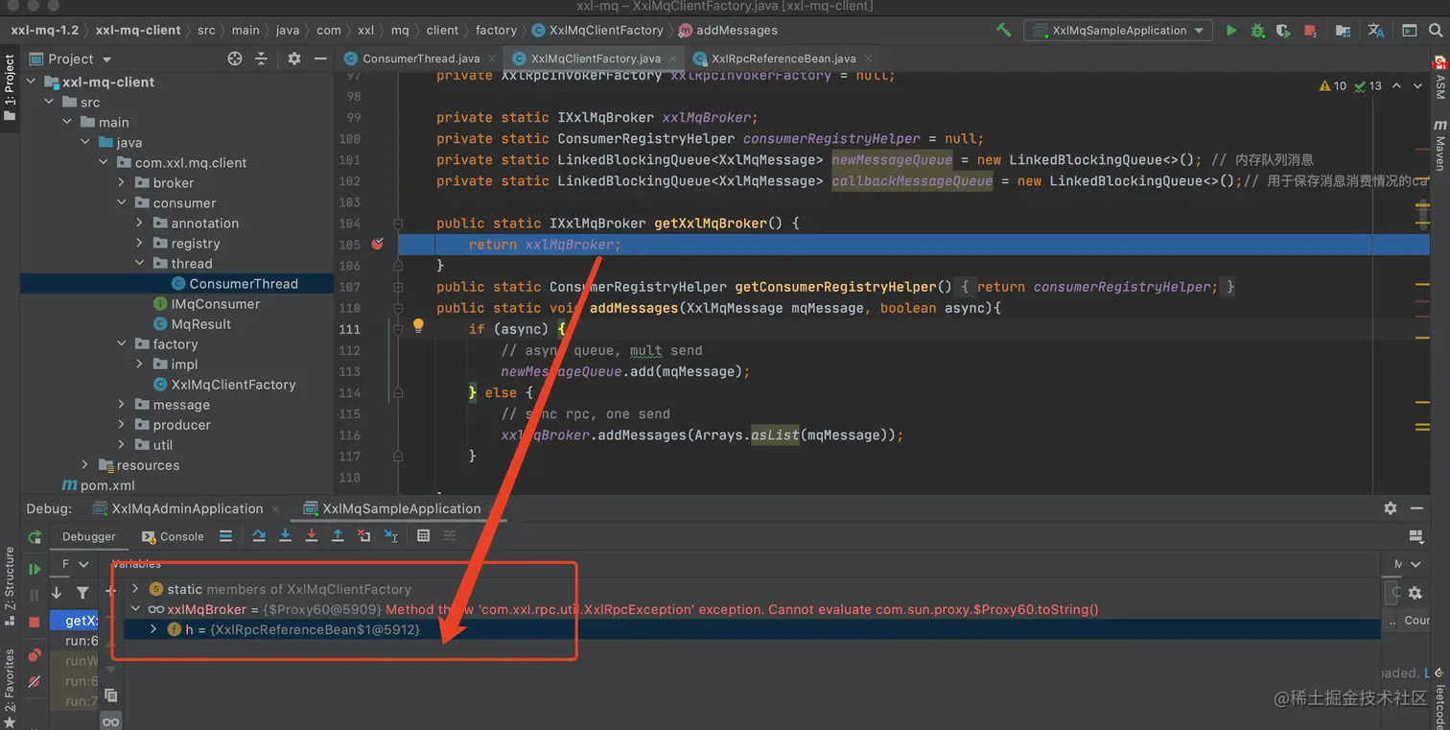Expand the broker package

[x=122, y=182]
